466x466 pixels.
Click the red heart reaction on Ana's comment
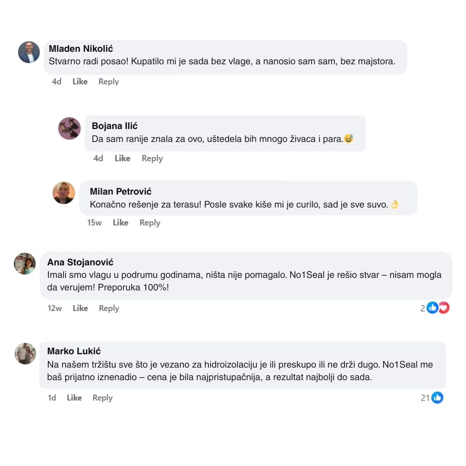[x=444, y=308]
